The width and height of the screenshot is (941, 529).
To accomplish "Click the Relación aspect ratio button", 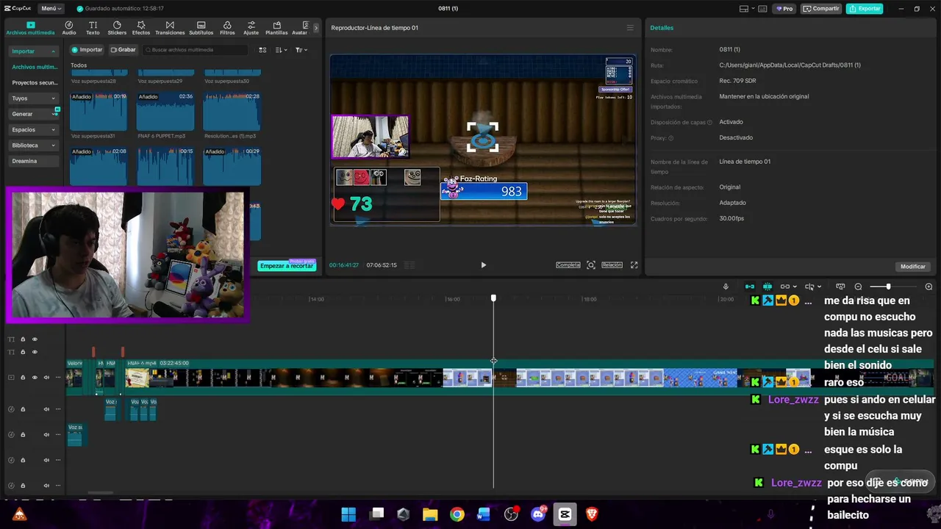I will pyautogui.click(x=612, y=265).
